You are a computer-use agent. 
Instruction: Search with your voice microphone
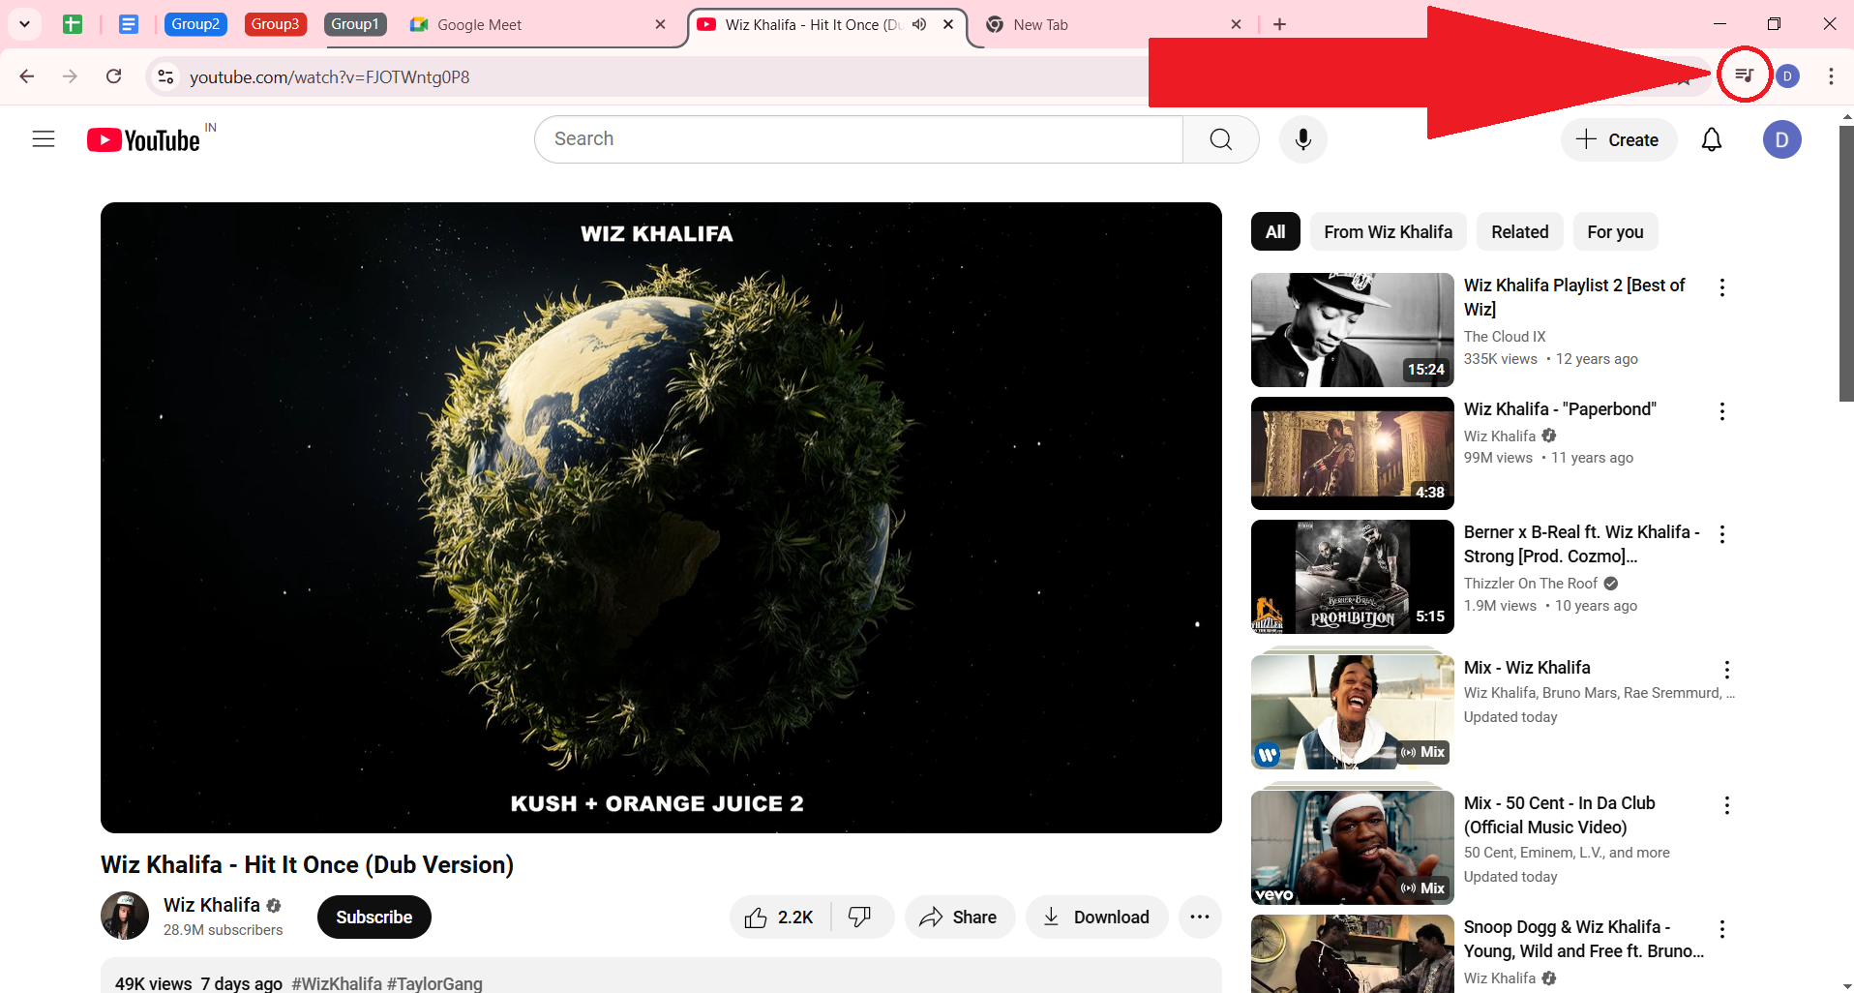1303,139
